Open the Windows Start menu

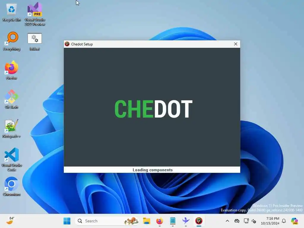[67, 221]
